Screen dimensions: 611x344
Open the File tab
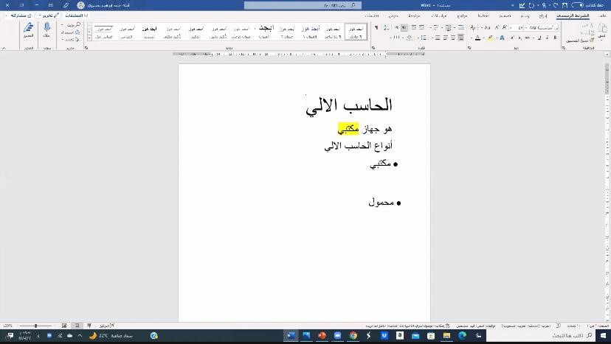coord(602,15)
